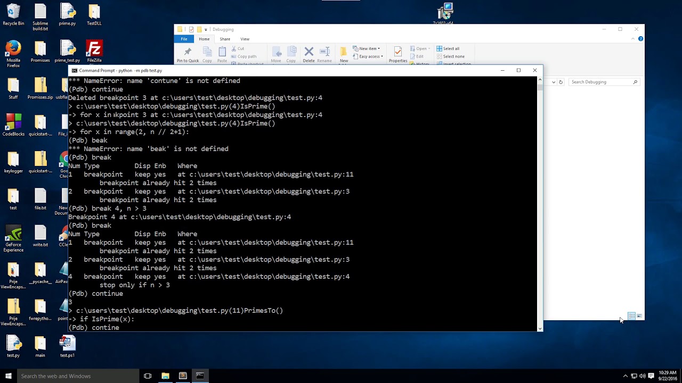Viewport: 682px width, 383px height.
Task: Select the Promisses folder on desktop
Action: point(40,52)
